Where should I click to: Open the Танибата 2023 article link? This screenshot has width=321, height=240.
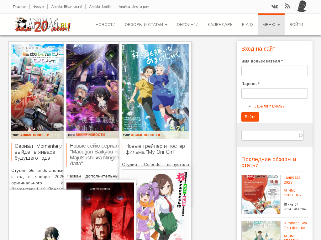point(292,180)
